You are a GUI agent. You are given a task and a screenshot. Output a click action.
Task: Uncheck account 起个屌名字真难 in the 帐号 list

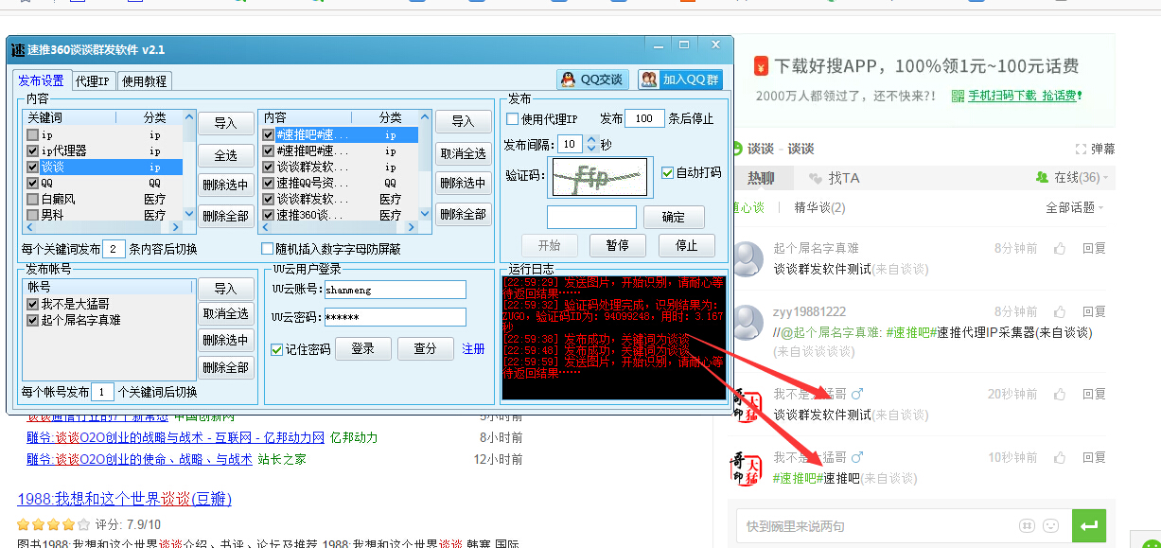(33, 320)
